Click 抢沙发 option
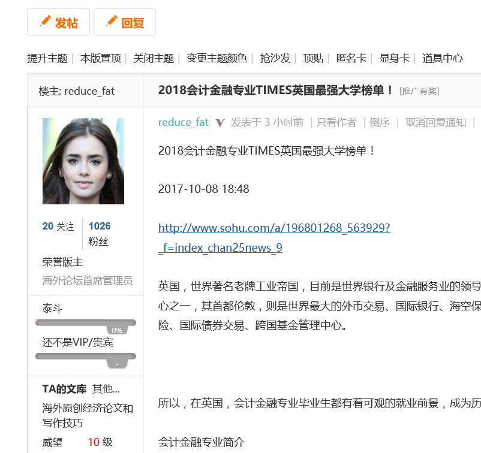481x453 pixels. (275, 58)
